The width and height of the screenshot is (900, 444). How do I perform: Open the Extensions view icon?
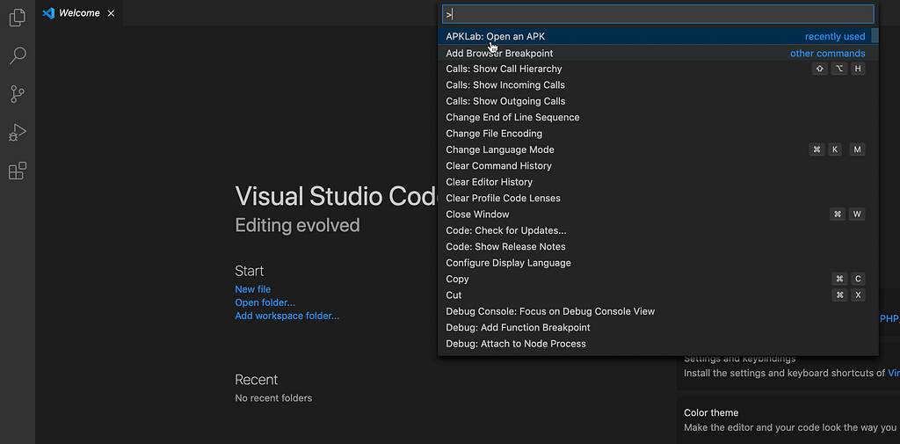pyautogui.click(x=17, y=171)
